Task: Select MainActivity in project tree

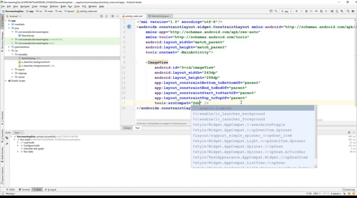Action: click(26, 36)
